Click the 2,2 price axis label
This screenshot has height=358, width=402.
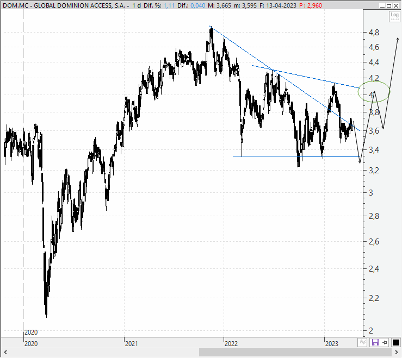pos(374,298)
